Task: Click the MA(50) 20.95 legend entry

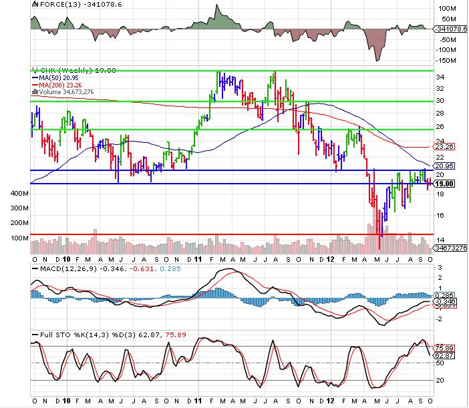Action: point(55,77)
